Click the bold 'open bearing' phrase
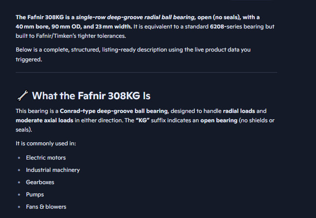 (219, 120)
